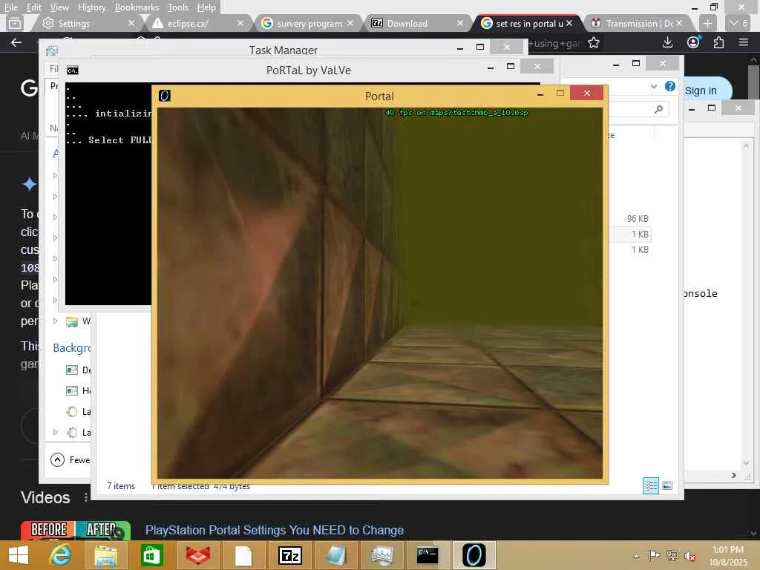Click the Sign in button
Viewport: 760px width, 570px height.
coord(701,91)
